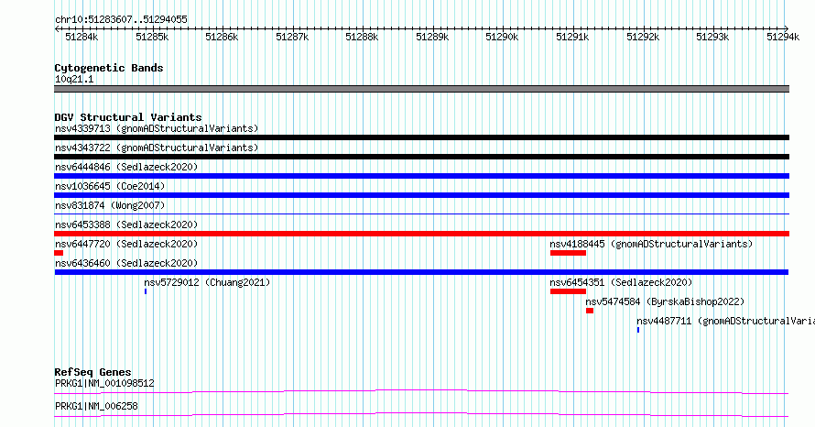The image size is (815, 427).
Task: Click the 51284k ruler tick label
Action: point(81,37)
